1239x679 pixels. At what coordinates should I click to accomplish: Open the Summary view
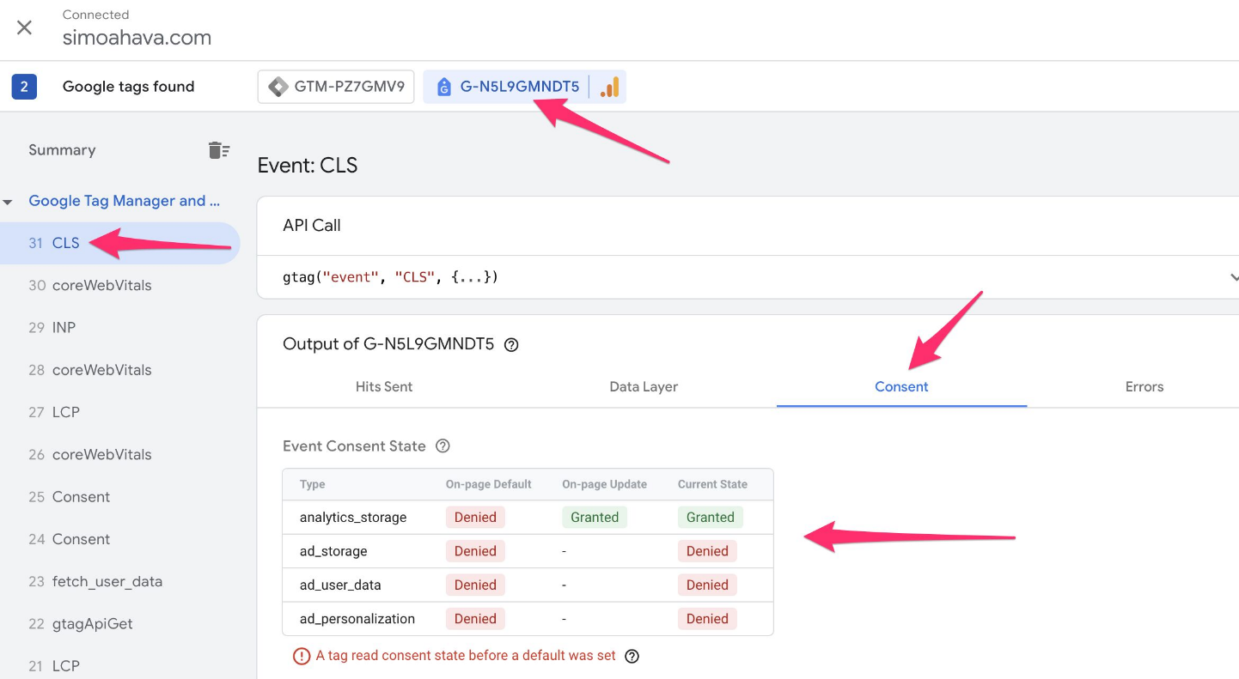(62, 150)
